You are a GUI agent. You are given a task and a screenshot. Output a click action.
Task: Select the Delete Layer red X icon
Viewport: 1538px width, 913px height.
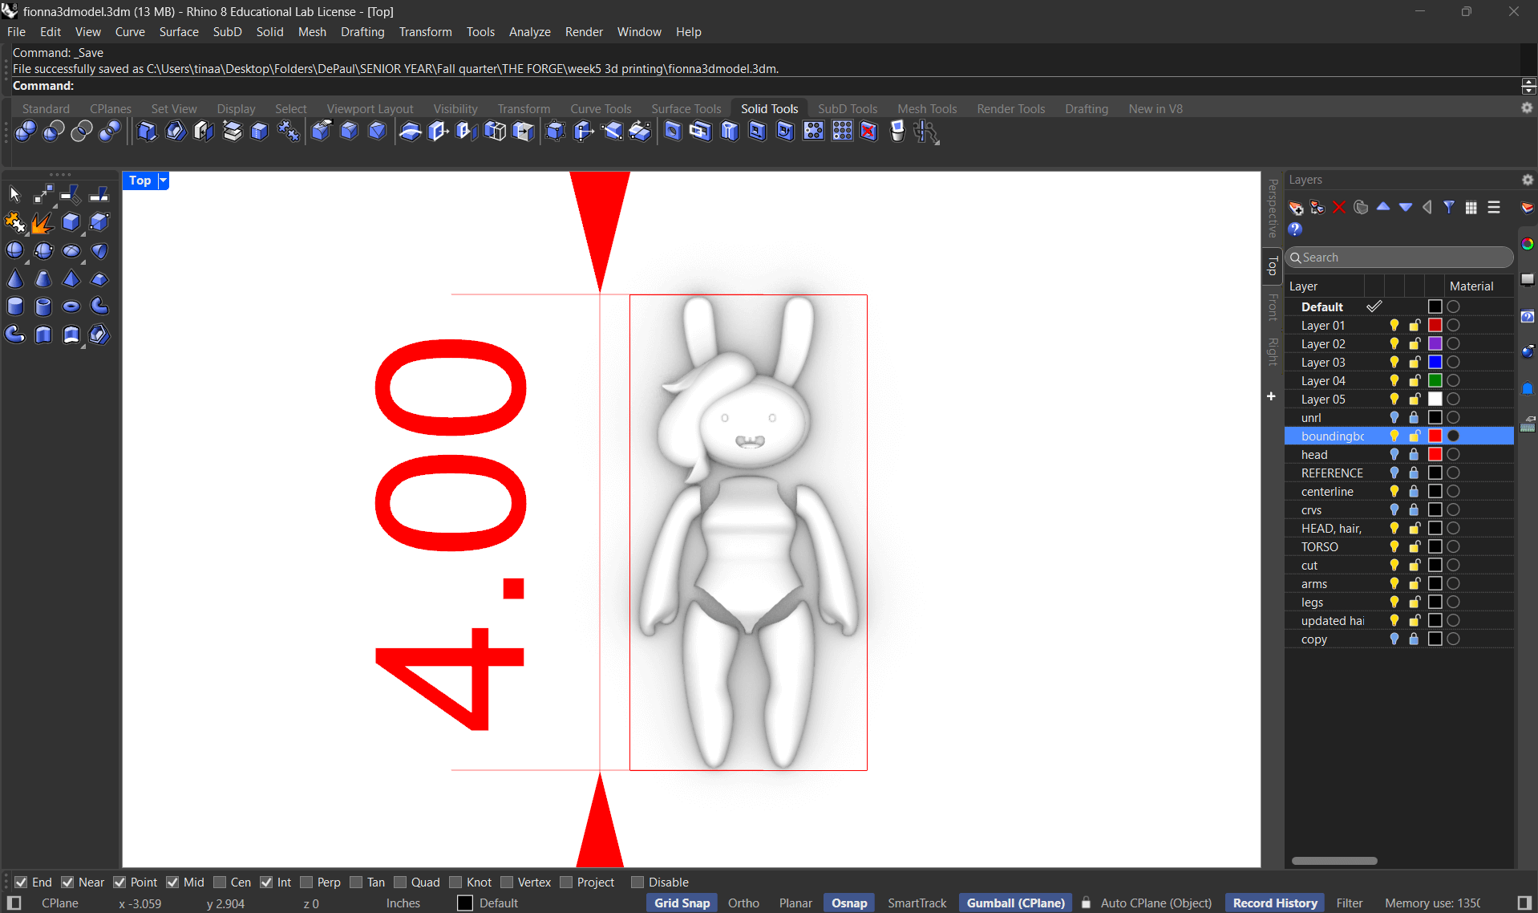pos(1339,207)
